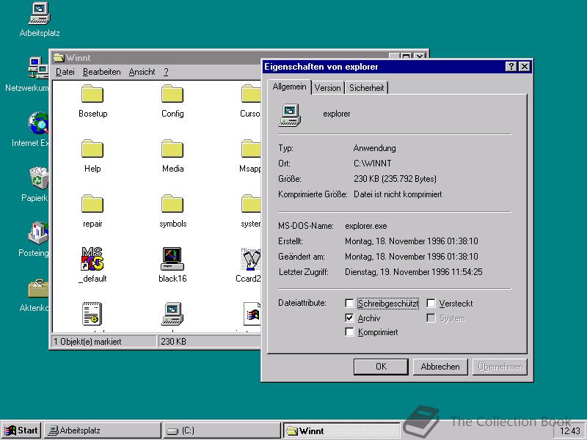Click the Letzter Zugriff date value
Viewport: 587px width, 440px height.
414,272
